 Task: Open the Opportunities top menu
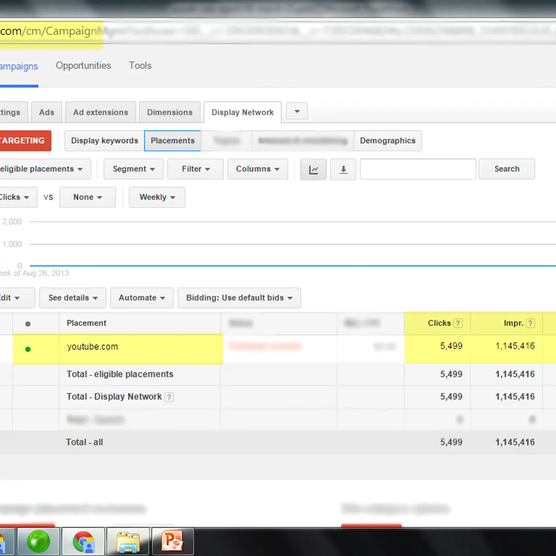click(x=83, y=65)
